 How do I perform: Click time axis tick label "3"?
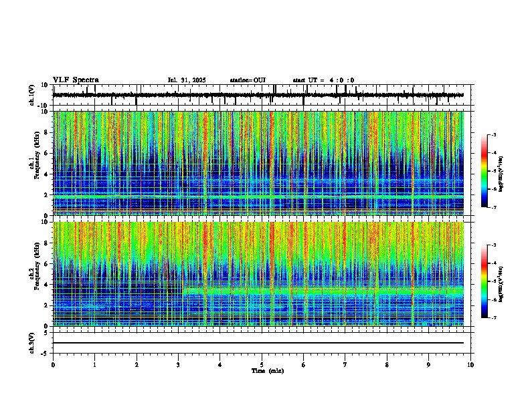click(x=178, y=365)
